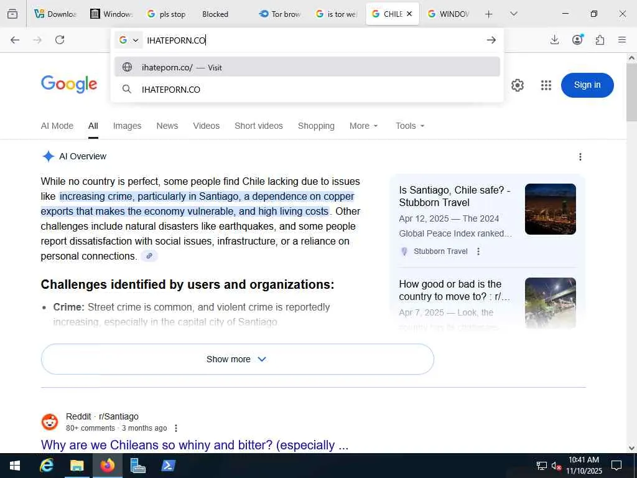The image size is (637, 478).
Task: Open the Action Center notifications
Action: click(616, 466)
